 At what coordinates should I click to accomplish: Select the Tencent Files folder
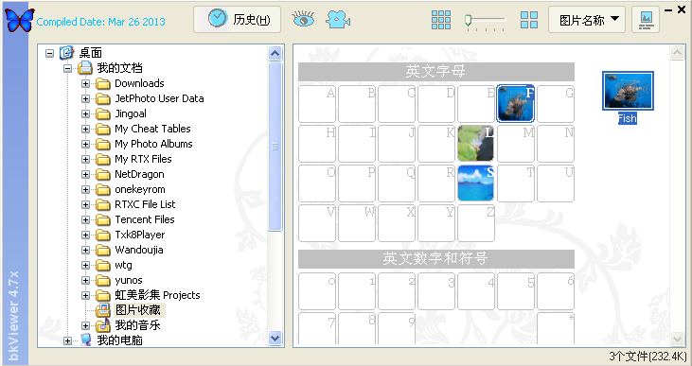[144, 219]
